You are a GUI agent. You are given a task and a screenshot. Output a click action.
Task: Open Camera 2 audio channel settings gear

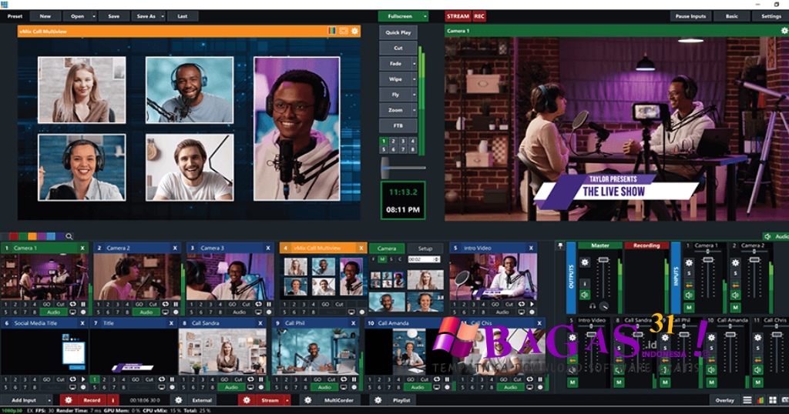(x=735, y=262)
